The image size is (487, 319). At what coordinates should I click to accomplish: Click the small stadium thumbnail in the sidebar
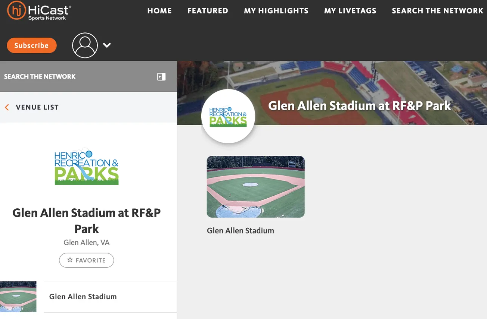coord(18,297)
